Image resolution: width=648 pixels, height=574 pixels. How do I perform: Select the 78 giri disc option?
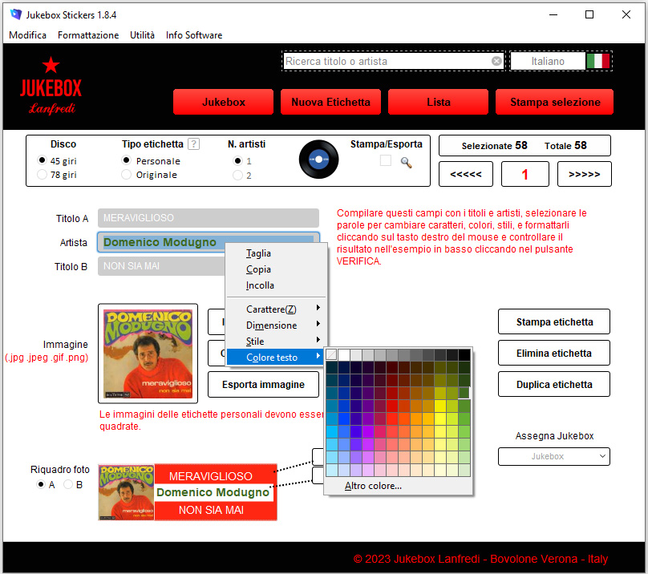pyautogui.click(x=42, y=175)
